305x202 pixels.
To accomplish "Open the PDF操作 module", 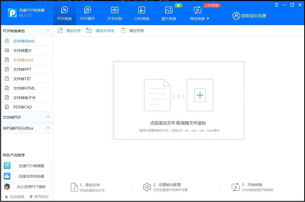I will pyautogui.click(x=87, y=13).
